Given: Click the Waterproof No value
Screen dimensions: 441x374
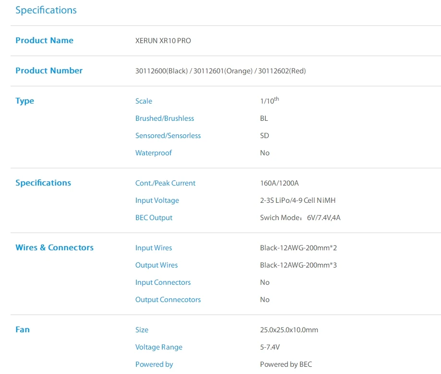Looking at the screenshot, I should point(265,153).
